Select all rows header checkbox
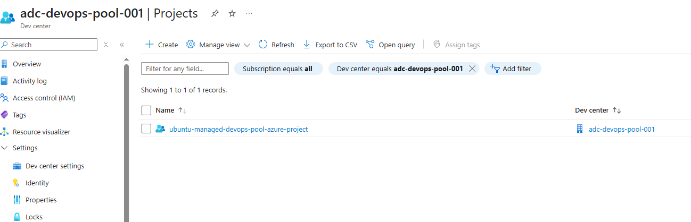The image size is (691, 222). pos(146,110)
